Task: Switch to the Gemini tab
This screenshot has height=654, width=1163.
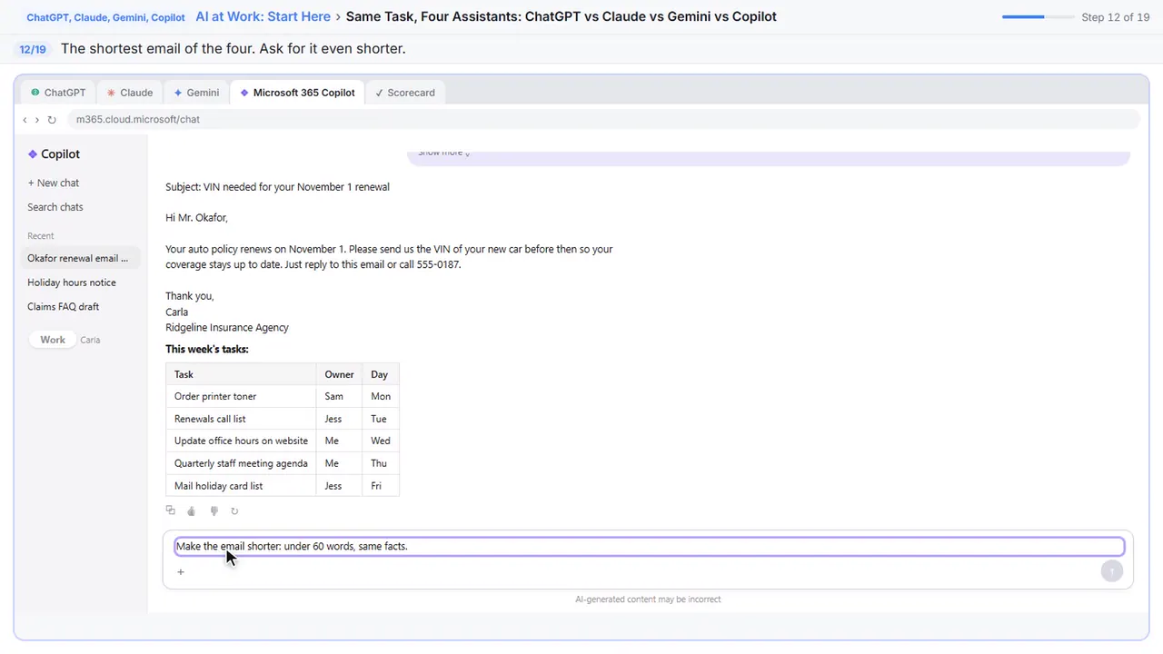Action: click(197, 93)
